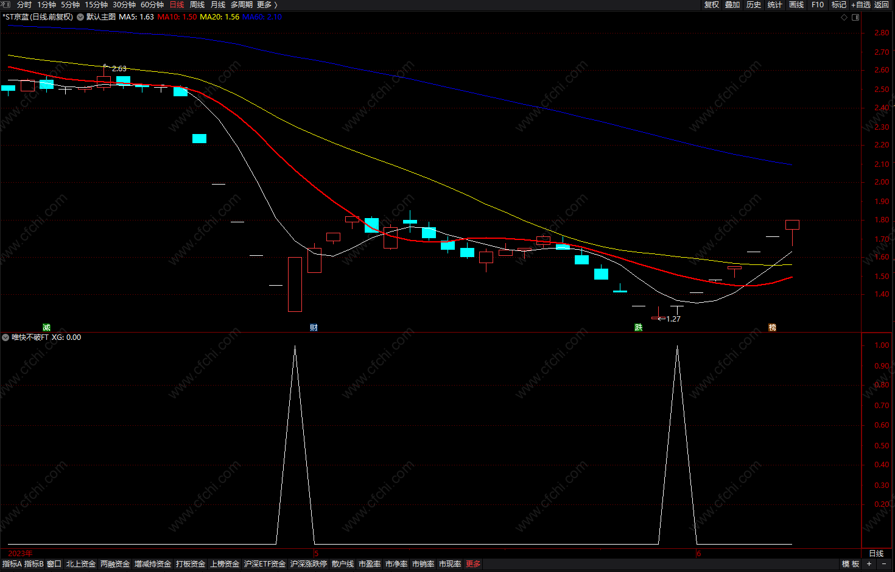The image size is (895, 572).
Task: Switch to the 周线 weekly chart period
Action: [x=197, y=5]
